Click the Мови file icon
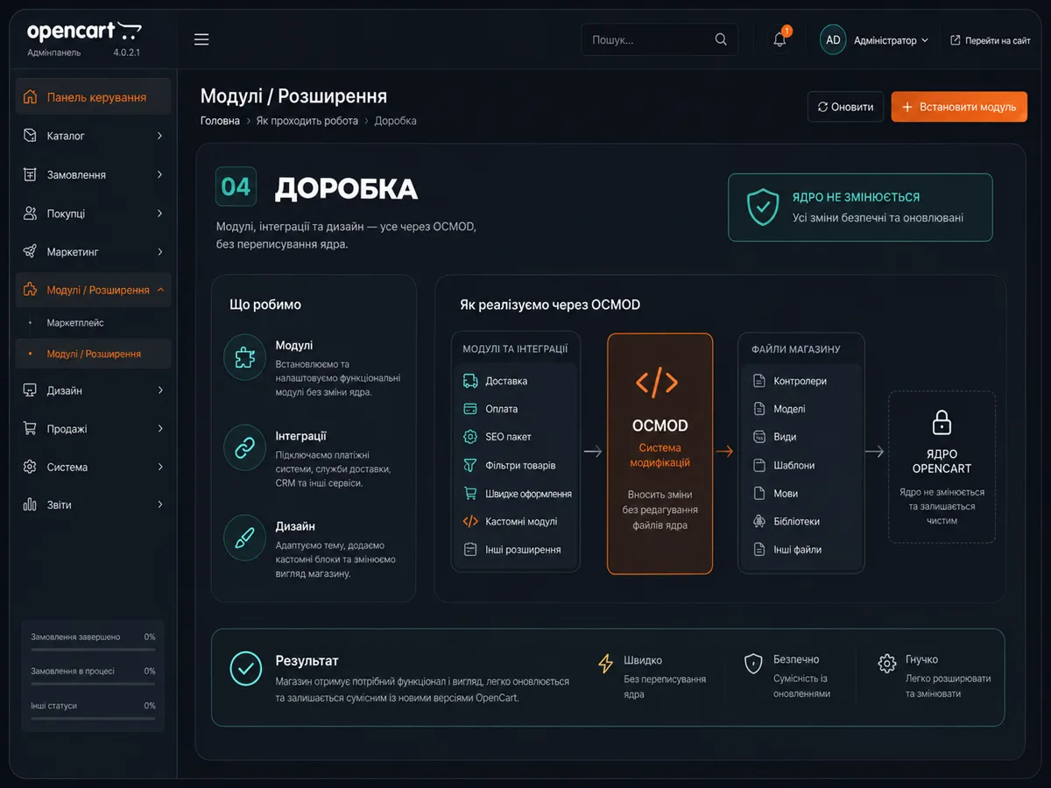The image size is (1051, 788). [759, 493]
